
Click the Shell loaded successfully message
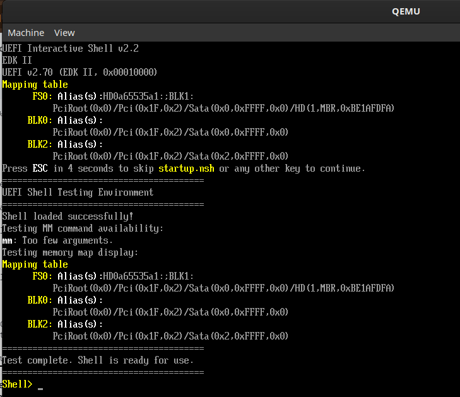(68, 216)
